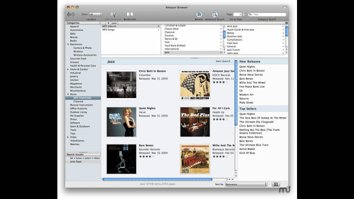
Task: Click the root diamond icon in path bar
Action: point(108,23)
